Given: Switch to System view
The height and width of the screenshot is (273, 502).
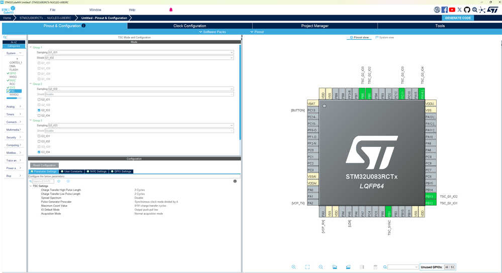Looking at the screenshot, I should tap(384, 38).
